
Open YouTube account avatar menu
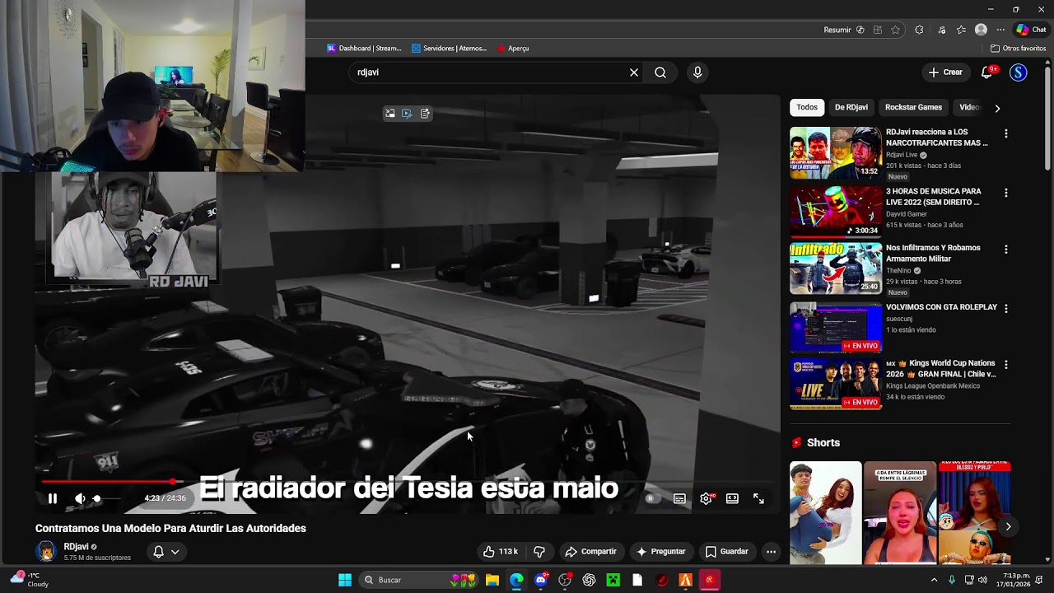tap(1019, 72)
